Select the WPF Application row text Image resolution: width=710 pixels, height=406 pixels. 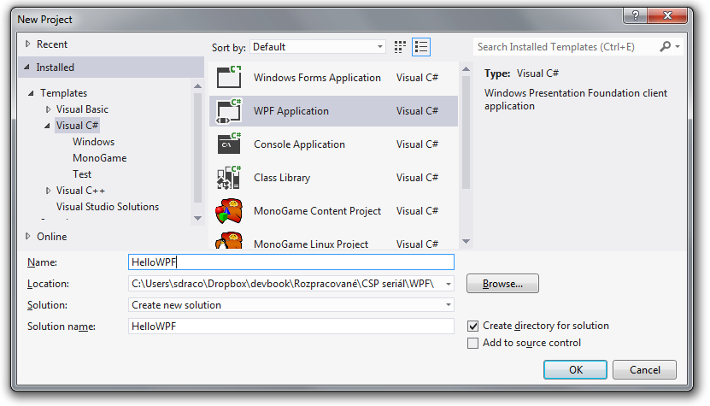coord(291,111)
